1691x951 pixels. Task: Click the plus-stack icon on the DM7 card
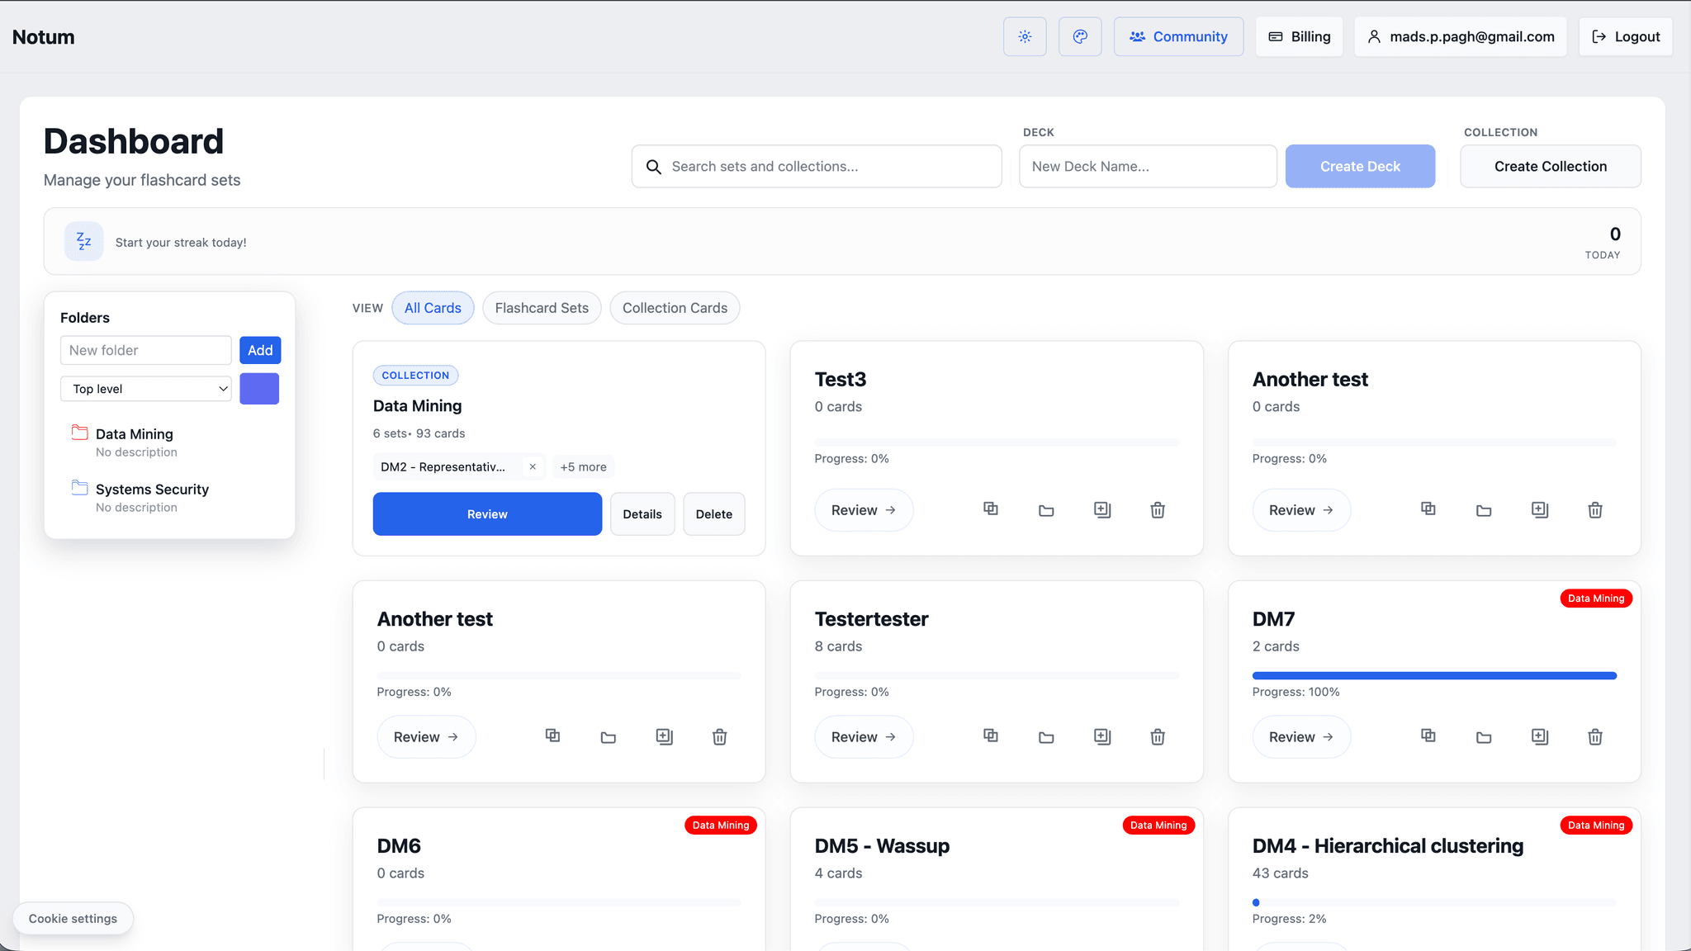pyautogui.click(x=1540, y=737)
